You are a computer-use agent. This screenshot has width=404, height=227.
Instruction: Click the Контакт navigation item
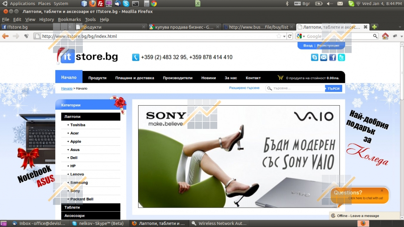pyautogui.click(x=253, y=78)
